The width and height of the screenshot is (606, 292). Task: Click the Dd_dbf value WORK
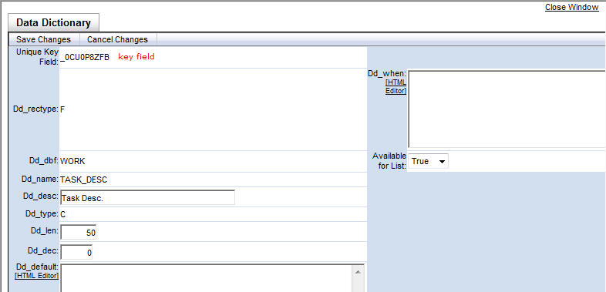pos(72,161)
